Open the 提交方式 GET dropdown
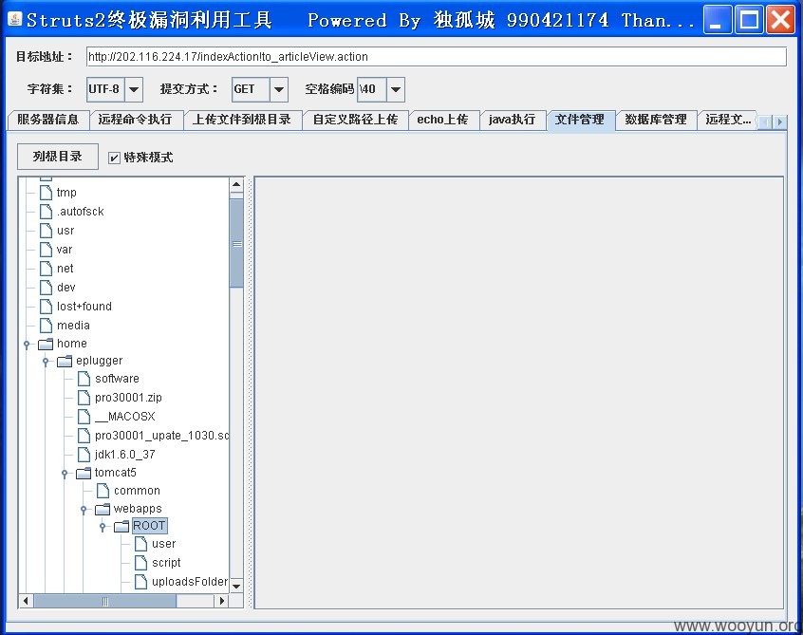803x635 pixels. [x=279, y=89]
